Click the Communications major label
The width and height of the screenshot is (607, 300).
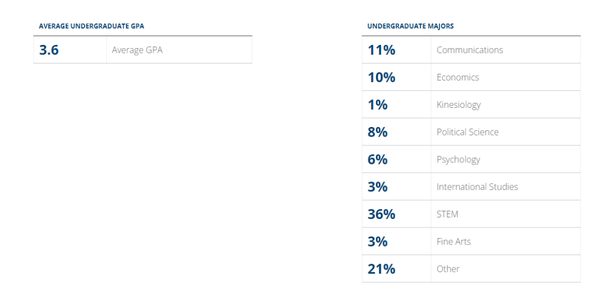(469, 50)
